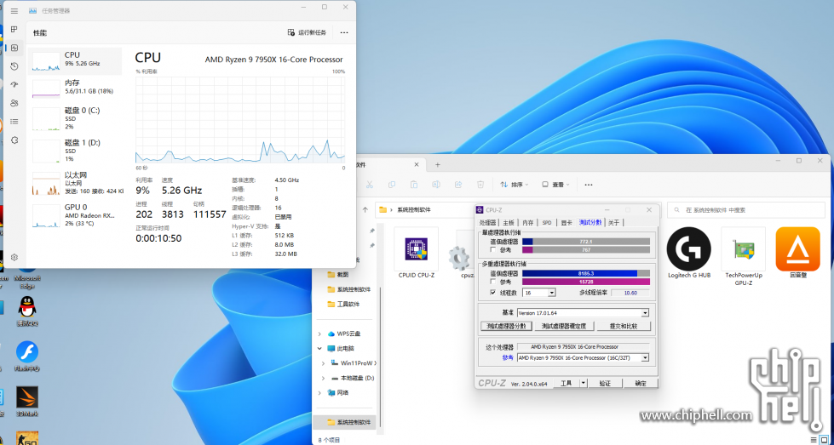Open arrow beside 工具 tools button

click(583, 383)
